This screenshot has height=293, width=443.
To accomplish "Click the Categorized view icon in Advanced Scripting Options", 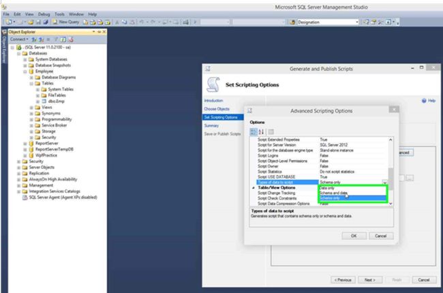I will coord(253,132).
